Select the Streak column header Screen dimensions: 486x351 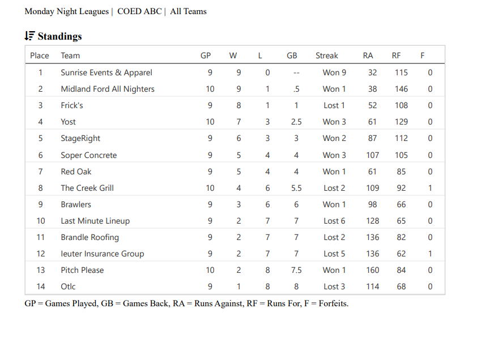coord(327,55)
